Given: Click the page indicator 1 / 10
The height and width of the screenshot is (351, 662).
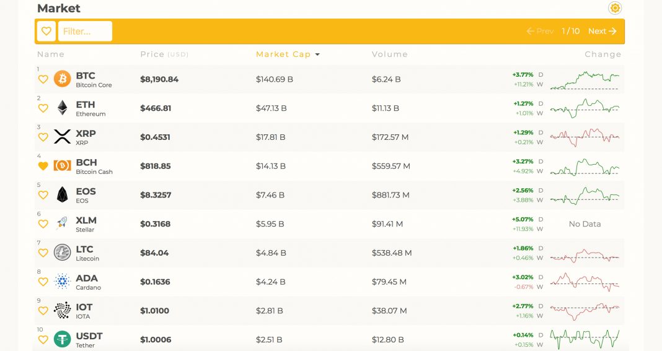Looking at the screenshot, I should tap(570, 31).
